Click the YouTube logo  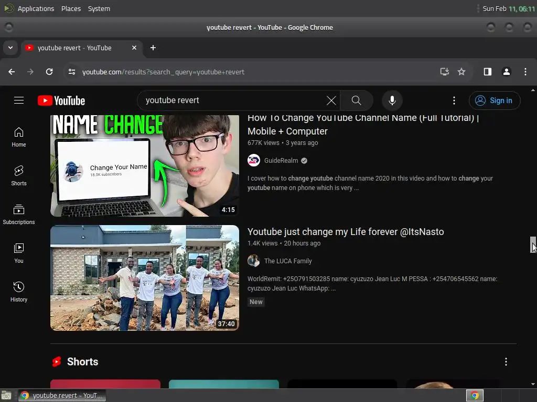pyautogui.click(x=61, y=100)
